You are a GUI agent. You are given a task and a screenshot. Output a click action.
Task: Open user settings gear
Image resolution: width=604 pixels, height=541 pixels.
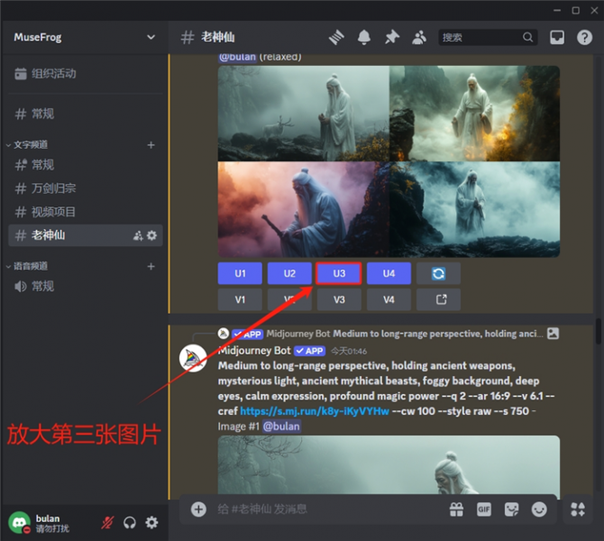point(151,523)
